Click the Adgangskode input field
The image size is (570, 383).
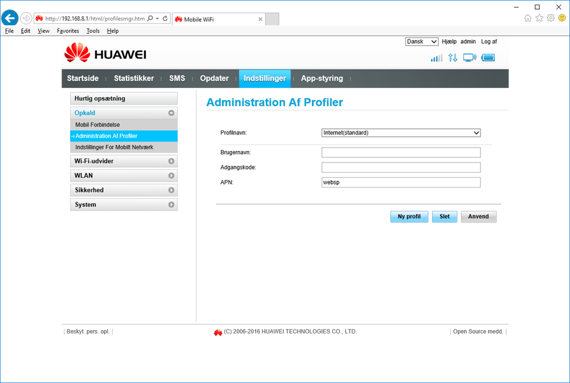[x=401, y=167]
